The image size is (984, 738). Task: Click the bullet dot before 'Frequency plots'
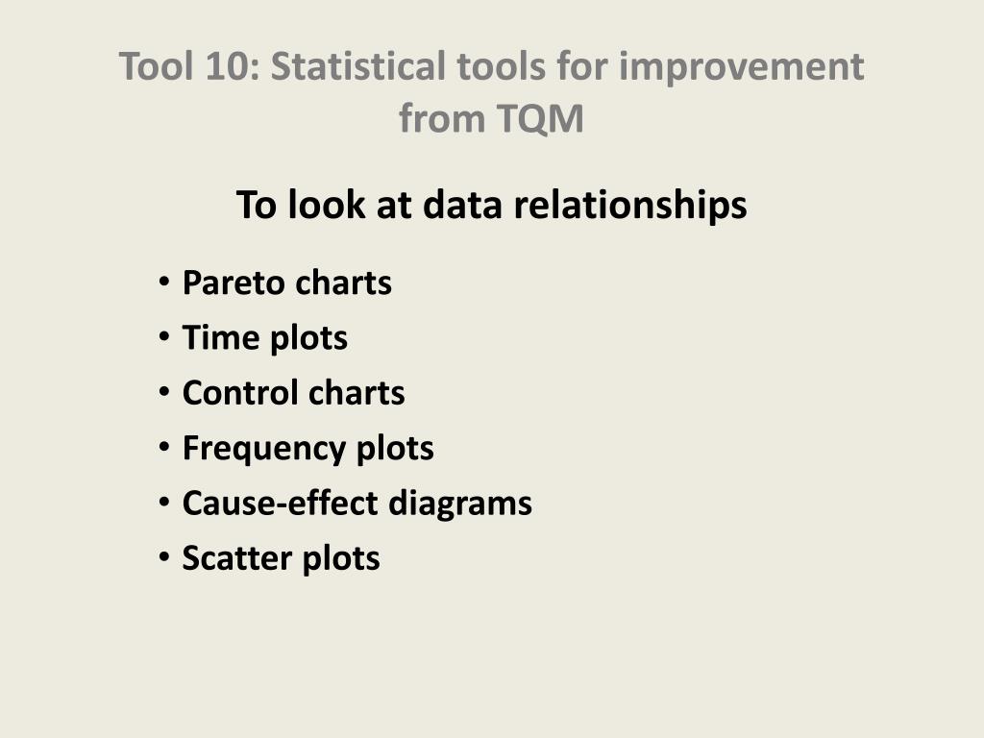click(x=164, y=448)
